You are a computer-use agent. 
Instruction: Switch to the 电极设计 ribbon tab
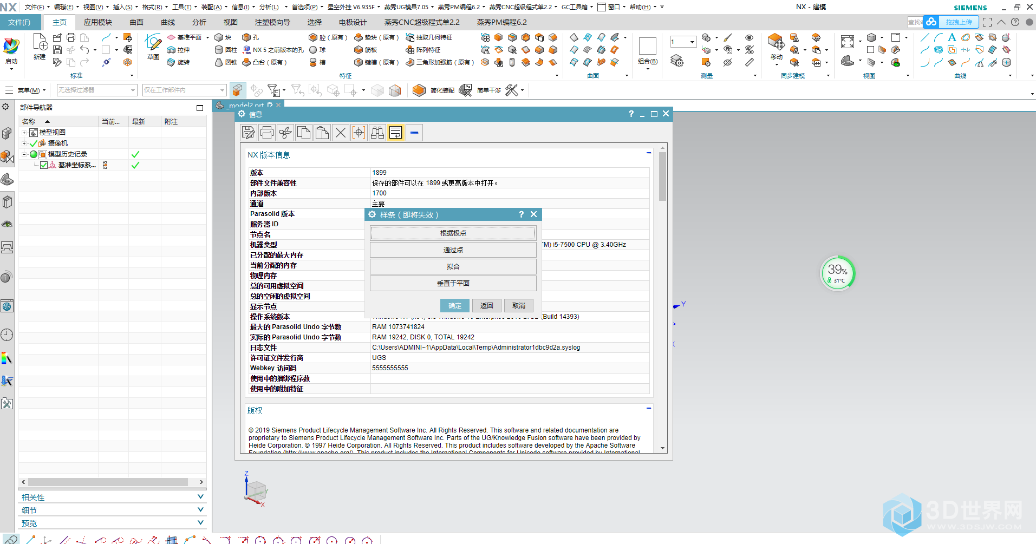(x=353, y=22)
